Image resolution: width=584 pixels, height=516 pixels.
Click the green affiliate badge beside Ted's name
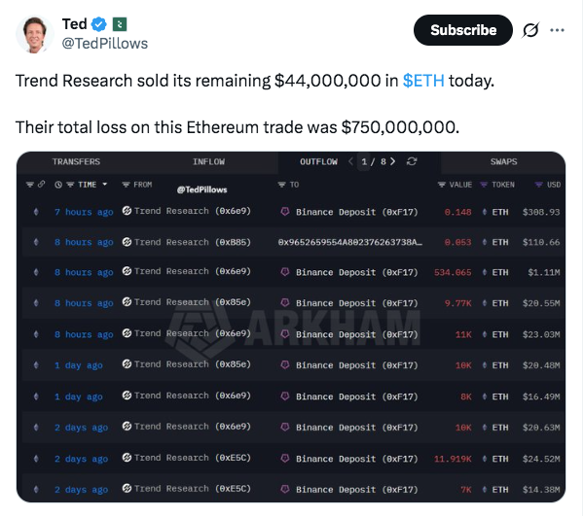click(118, 23)
